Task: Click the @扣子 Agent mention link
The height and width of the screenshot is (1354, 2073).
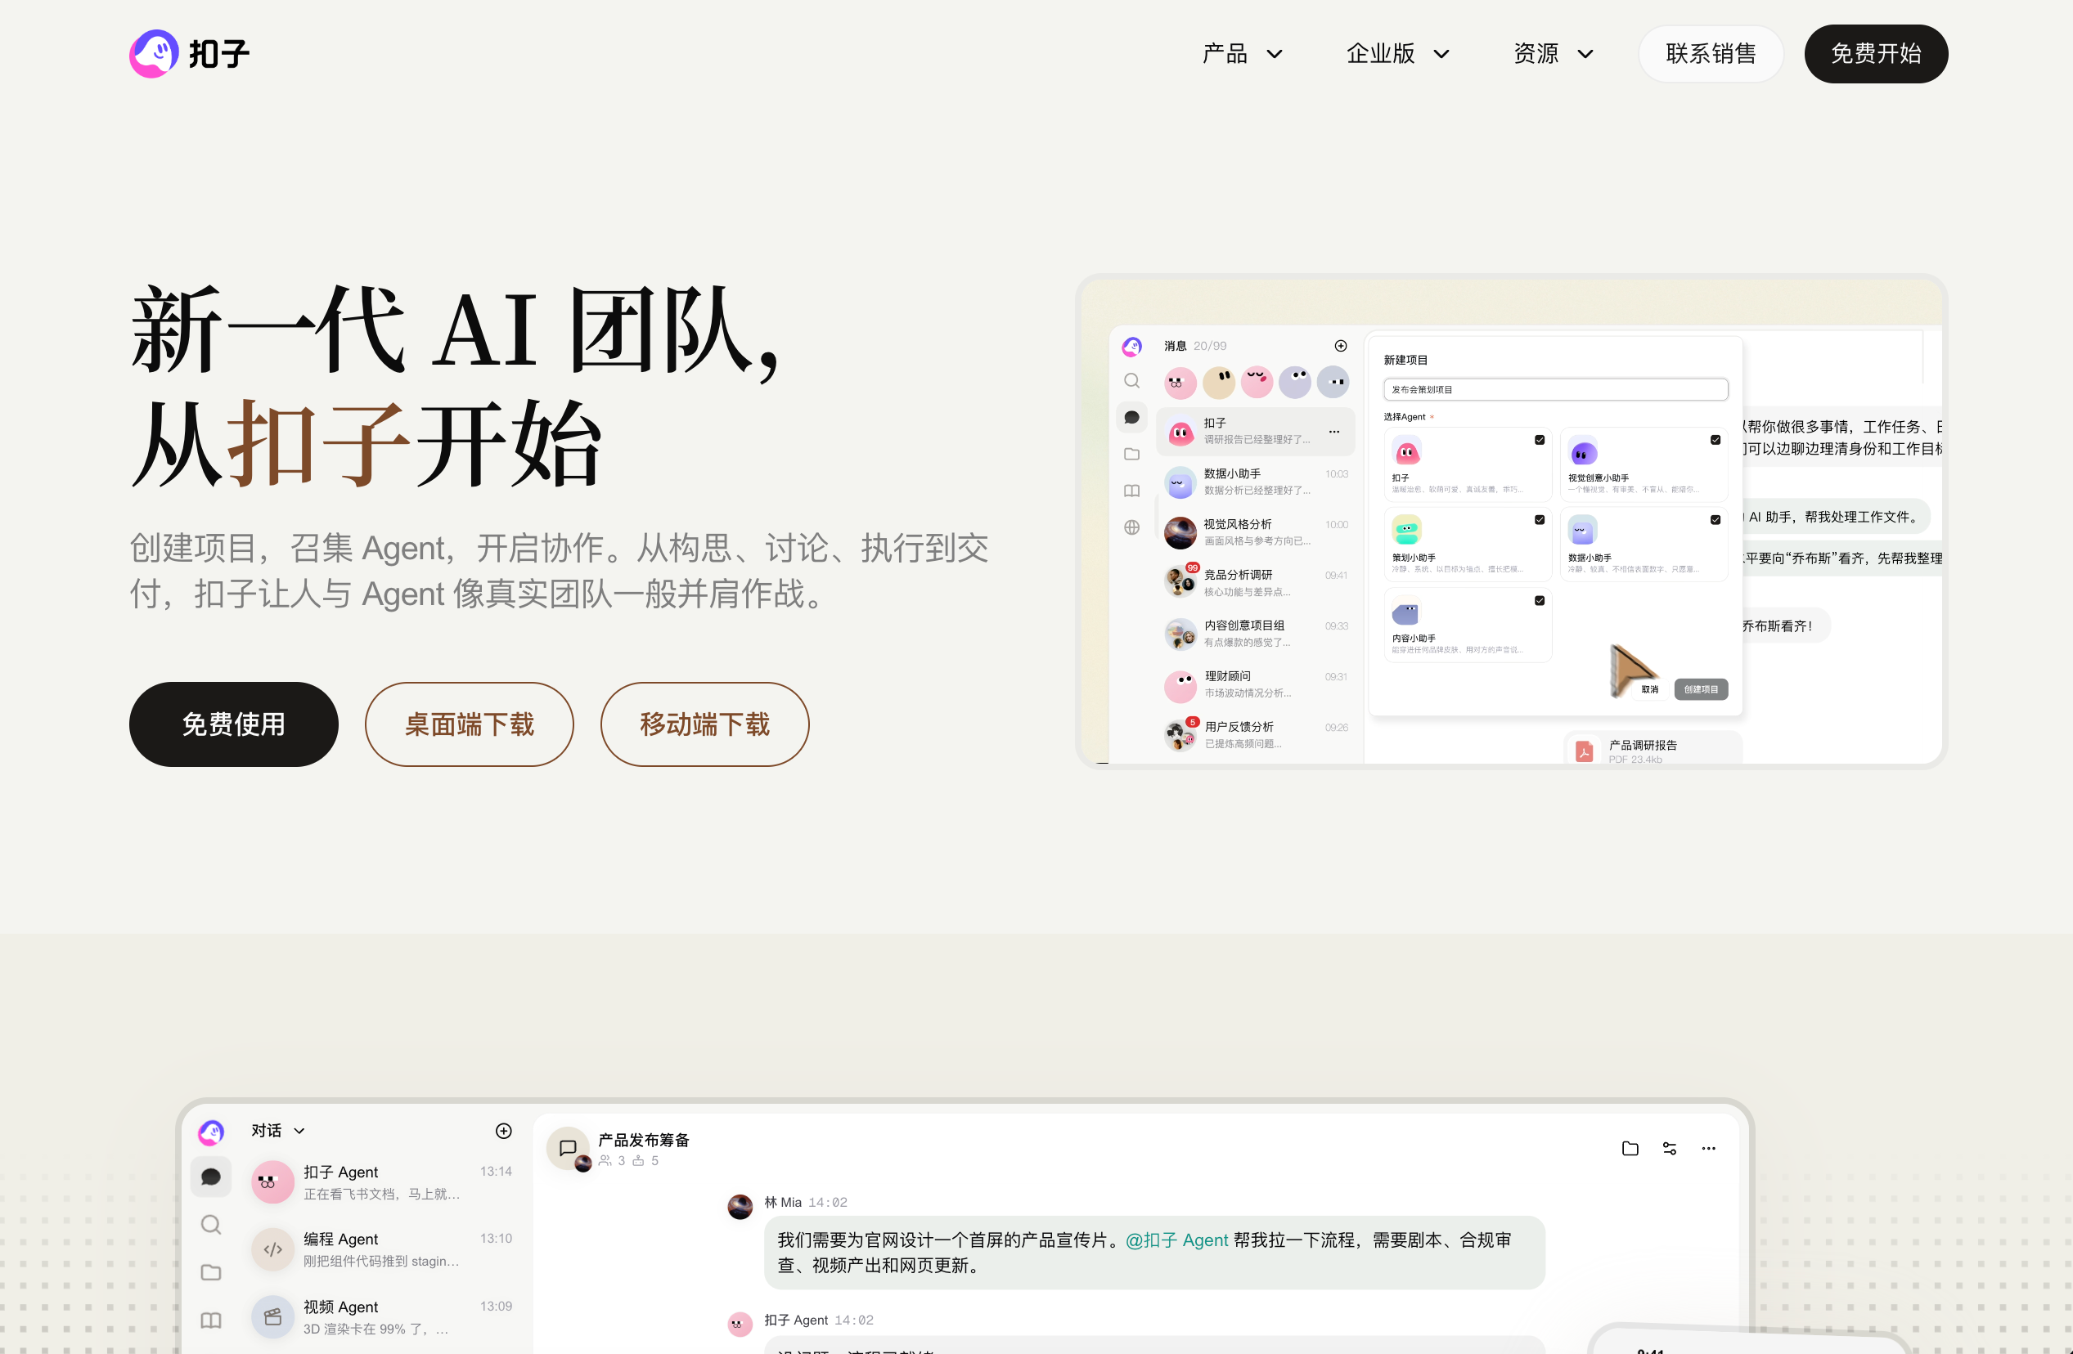Action: click(x=1176, y=1240)
